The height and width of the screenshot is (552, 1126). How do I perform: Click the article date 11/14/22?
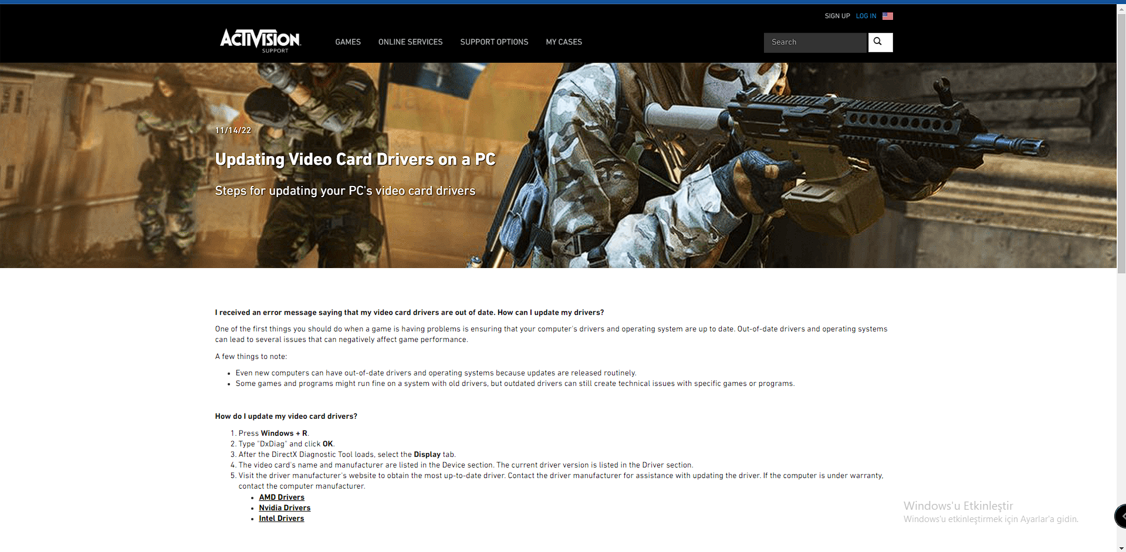233,130
